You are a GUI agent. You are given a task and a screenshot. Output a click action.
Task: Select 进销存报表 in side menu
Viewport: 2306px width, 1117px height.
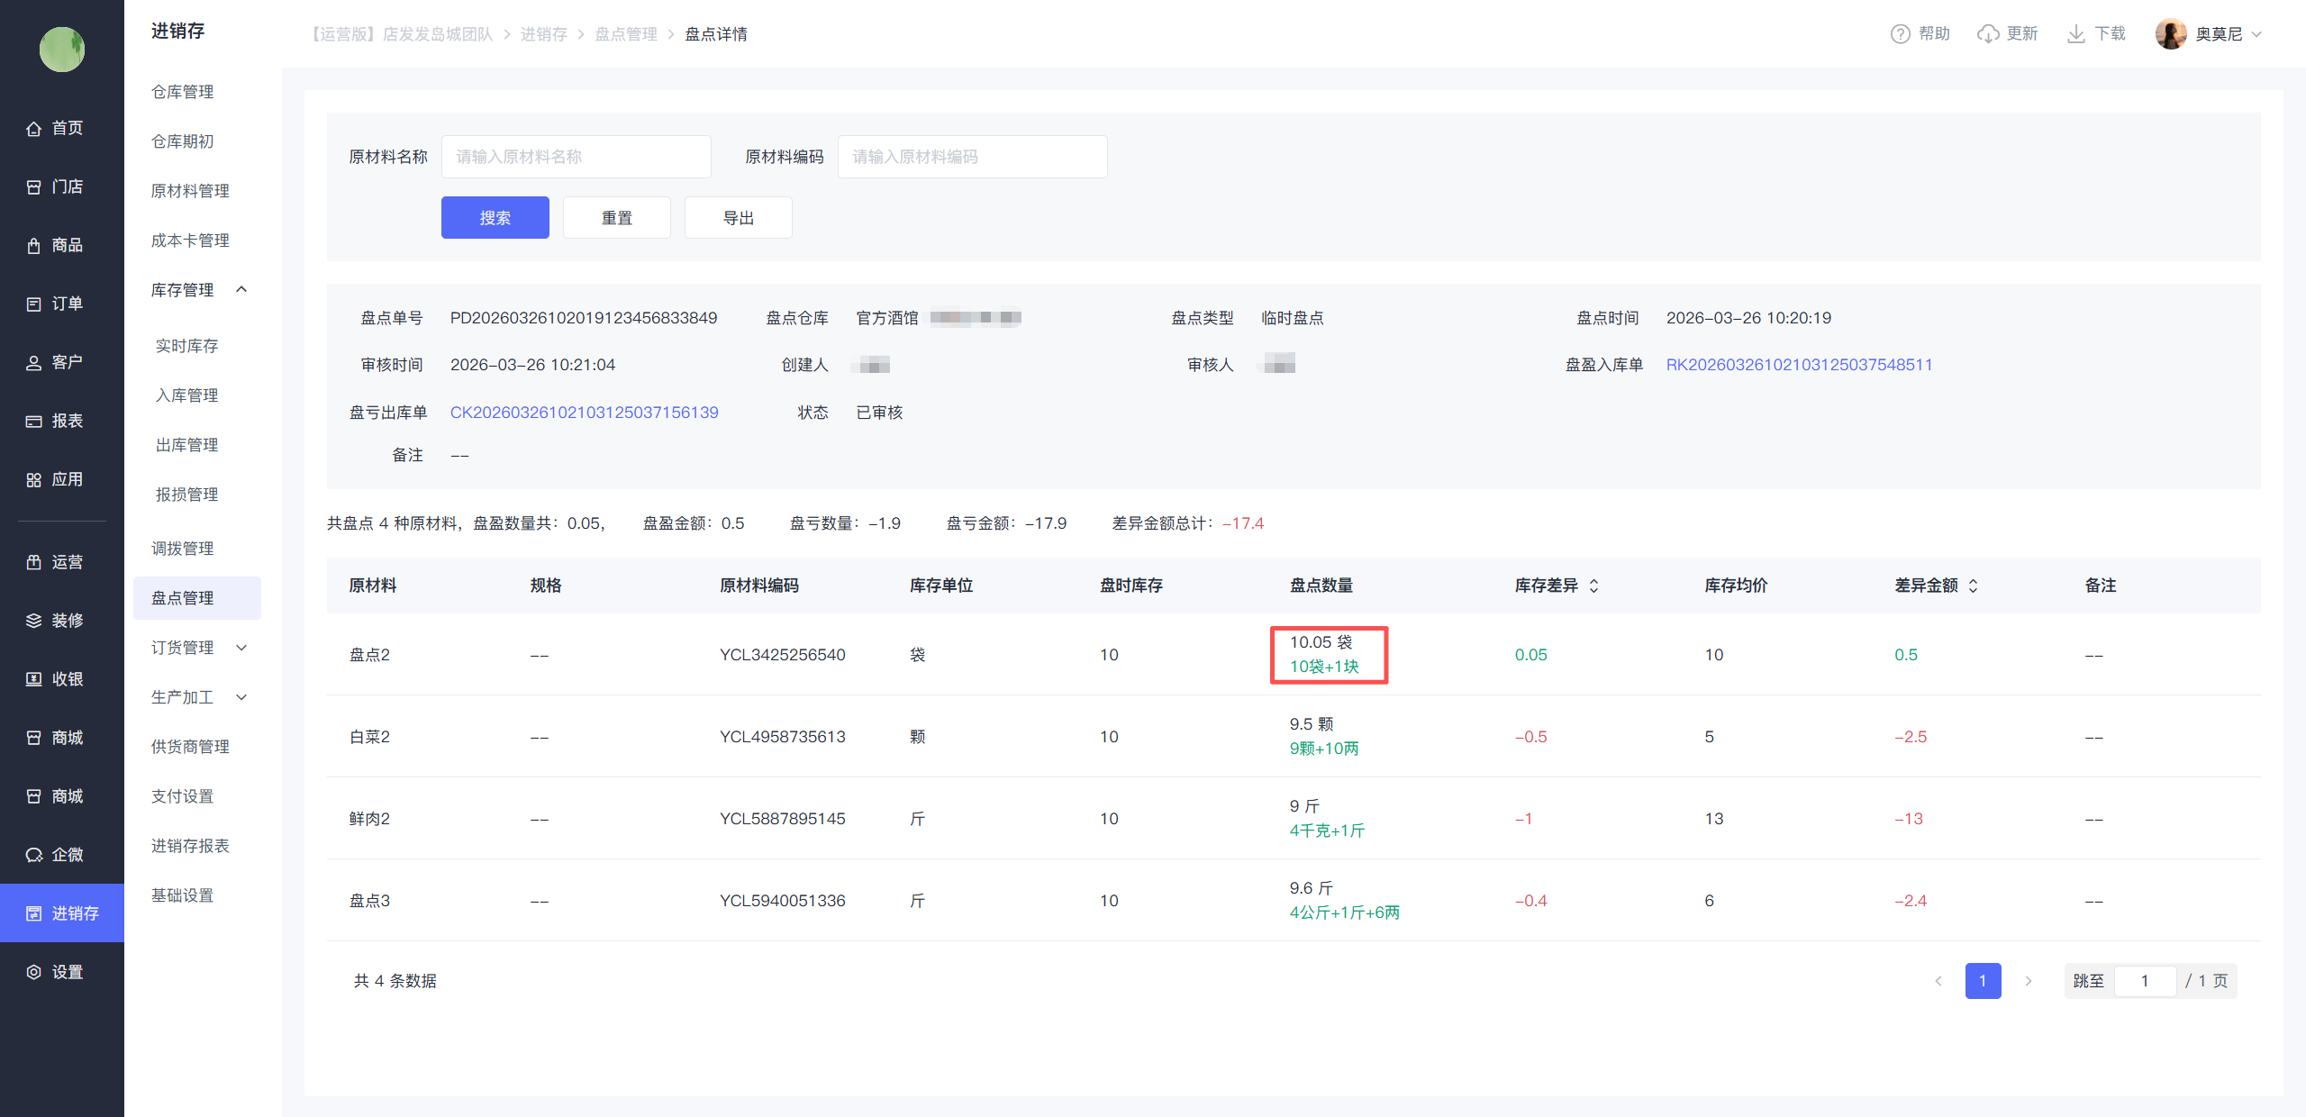190,846
